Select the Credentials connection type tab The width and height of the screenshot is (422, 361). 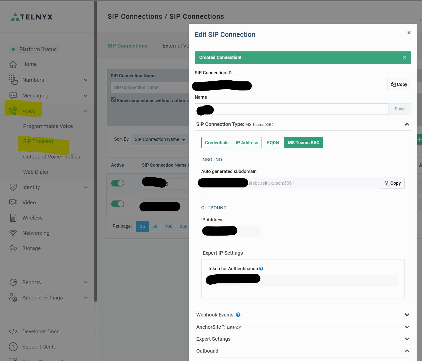[217, 143]
